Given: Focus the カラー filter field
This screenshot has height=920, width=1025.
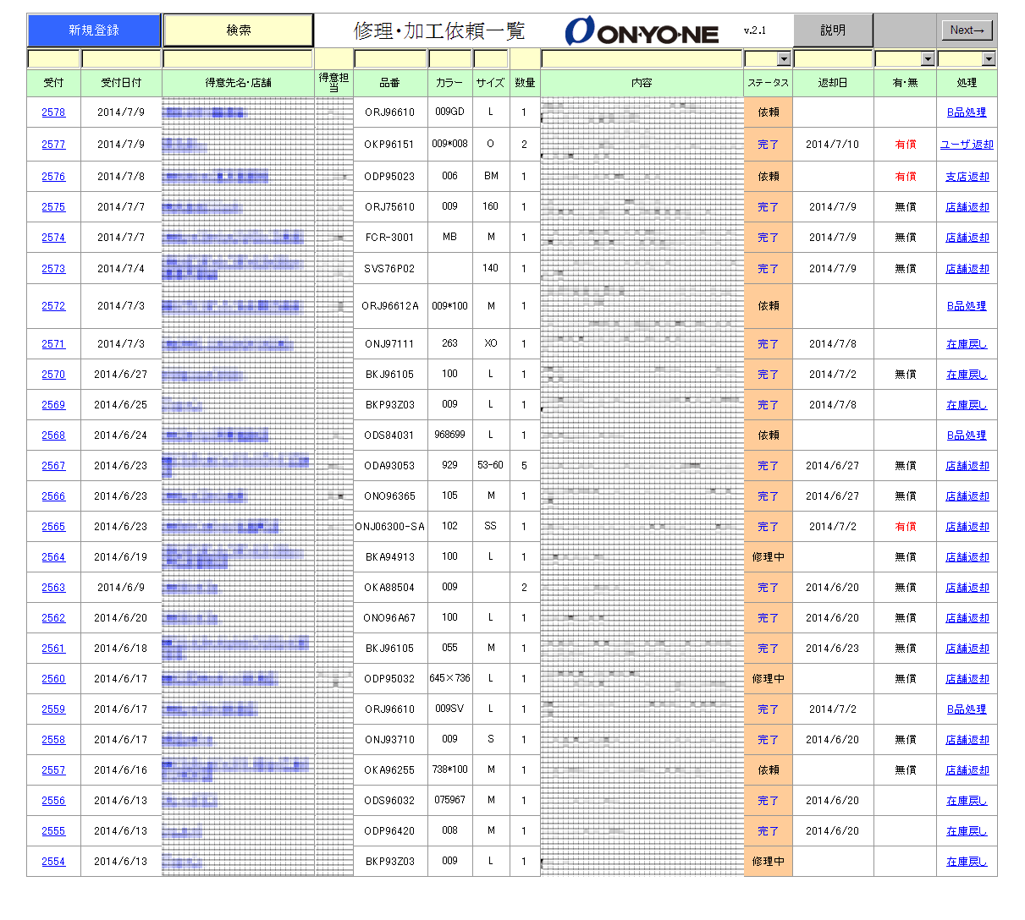Looking at the screenshot, I should 449,59.
